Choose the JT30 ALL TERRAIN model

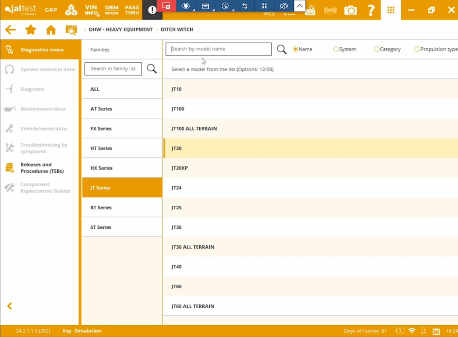(193, 247)
